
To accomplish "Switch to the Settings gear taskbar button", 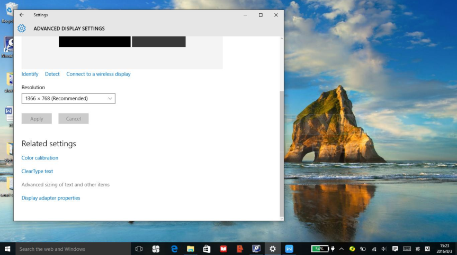I will tap(273, 249).
